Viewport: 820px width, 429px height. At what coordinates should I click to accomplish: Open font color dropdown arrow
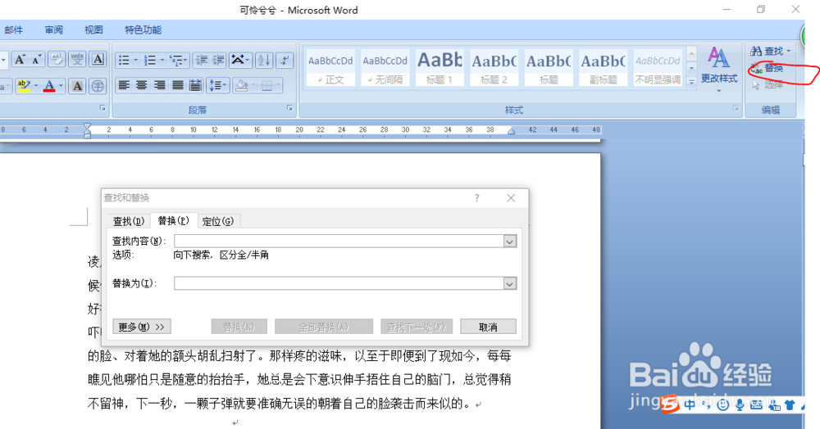(61, 86)
